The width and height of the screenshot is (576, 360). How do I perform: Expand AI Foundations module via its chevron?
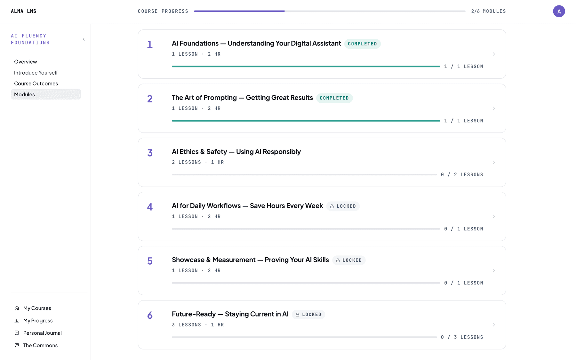(494, 54)
